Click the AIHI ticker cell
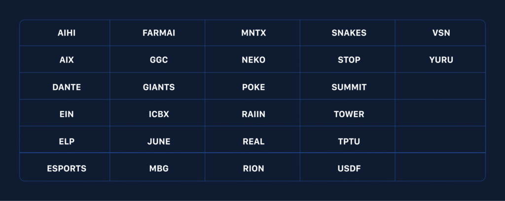Image resolution: width=505 pixels, height=201 pixels. [67, 33]
